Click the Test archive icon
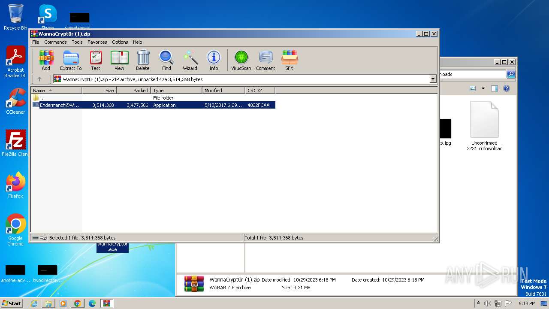 tap(96, 60)
